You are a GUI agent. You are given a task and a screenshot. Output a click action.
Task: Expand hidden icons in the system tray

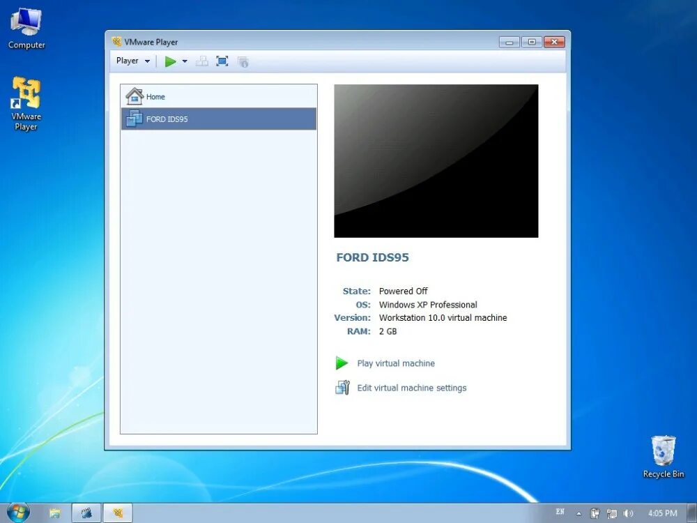[x=579, y=512]
